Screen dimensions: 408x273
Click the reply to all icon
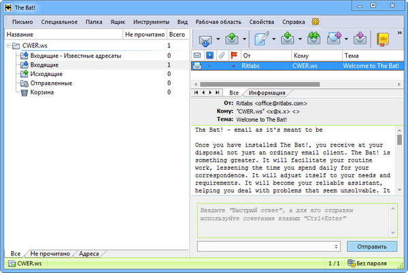click(315, 37)
